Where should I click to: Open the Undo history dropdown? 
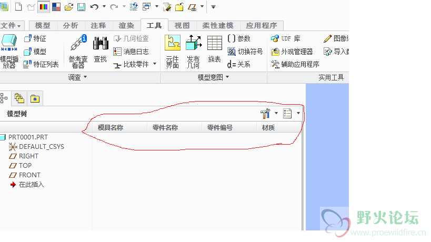point(104,6)
